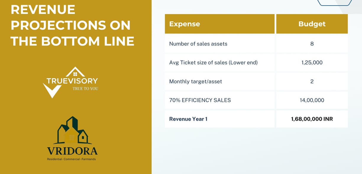
Task: Click the Vridora building logo graphic
Action: tap(72, 130)
